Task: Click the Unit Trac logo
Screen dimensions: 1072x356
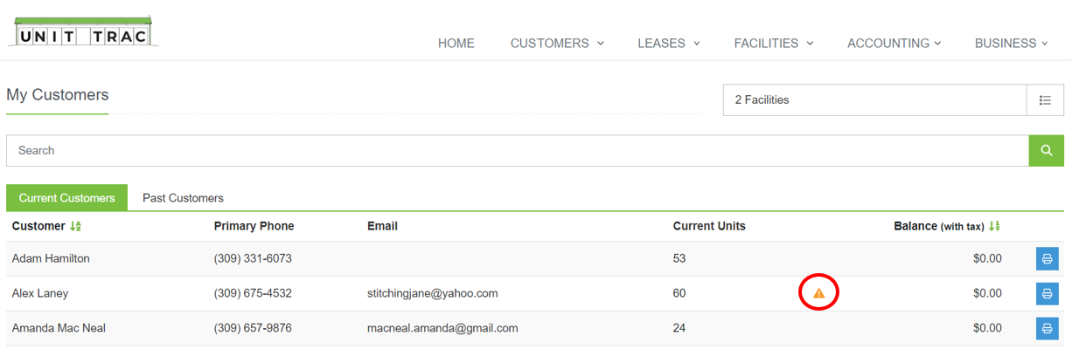Action: [83, 32]
